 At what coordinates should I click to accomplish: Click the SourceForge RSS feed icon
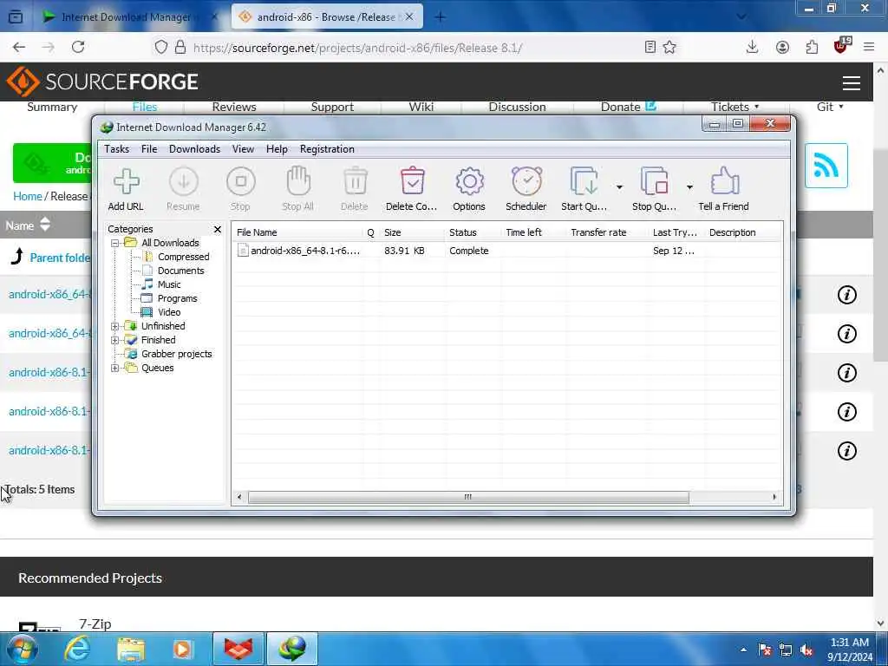coord(826,166)
